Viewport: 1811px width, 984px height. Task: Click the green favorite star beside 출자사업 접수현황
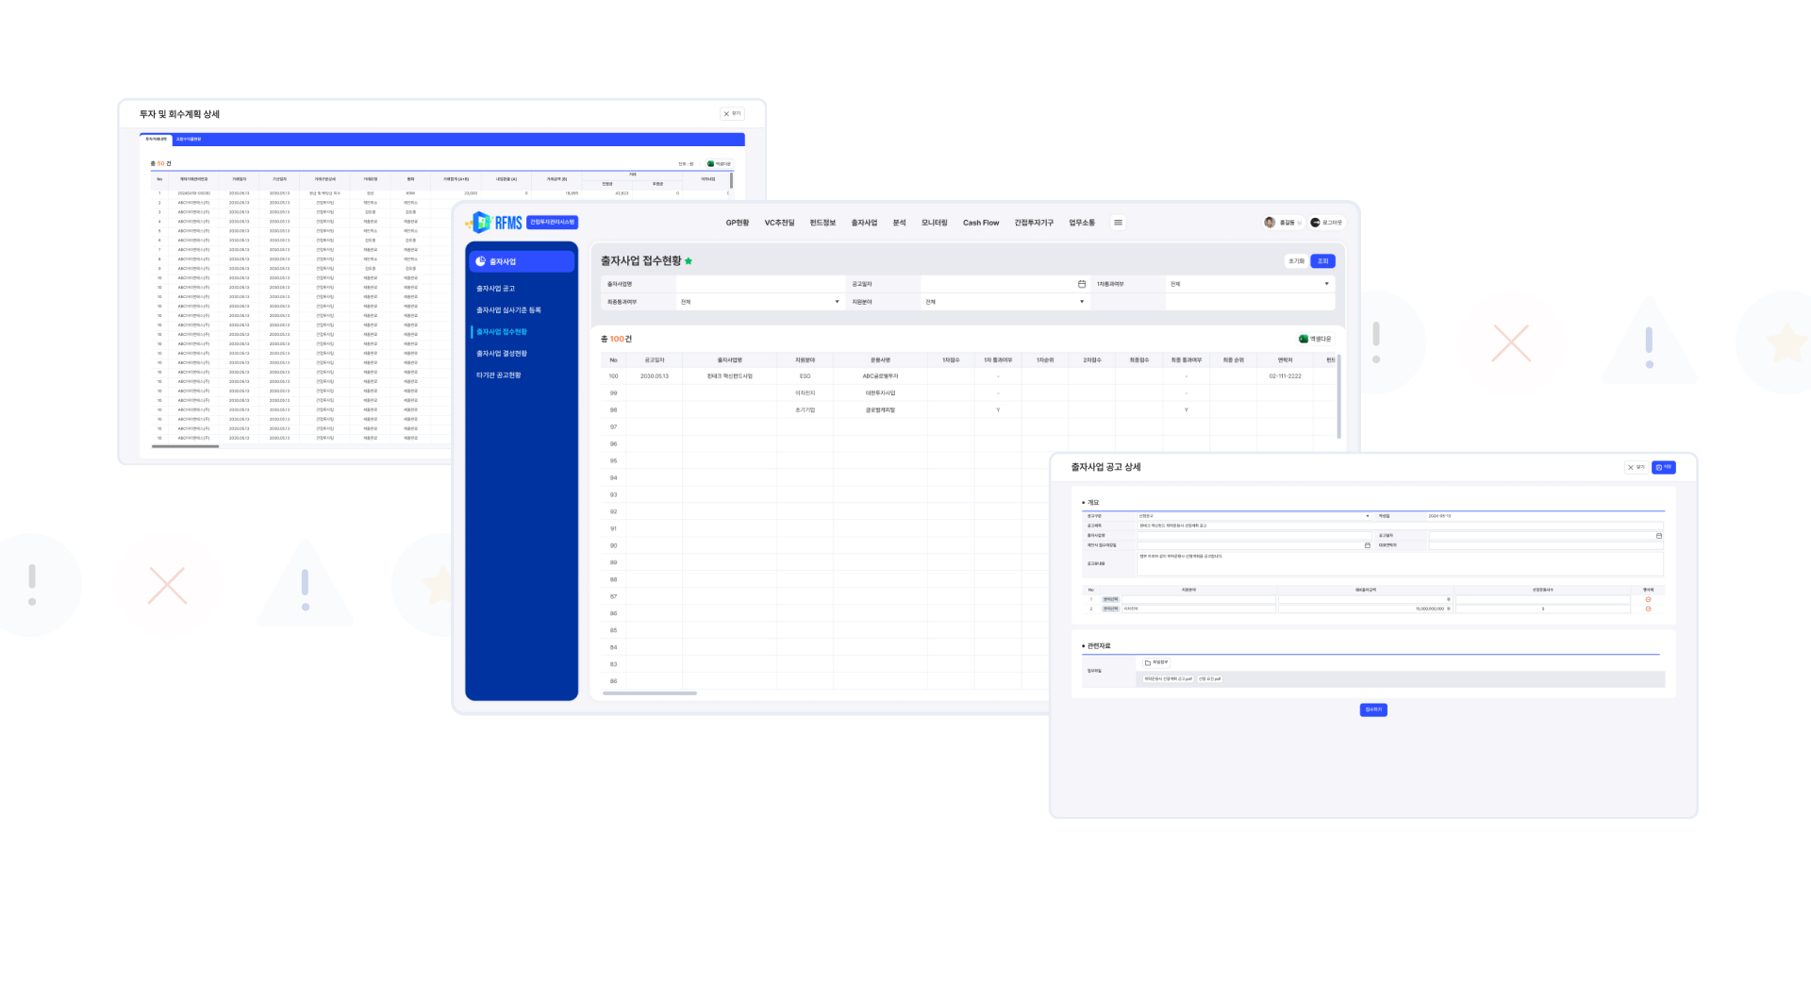tap(689, 261)
